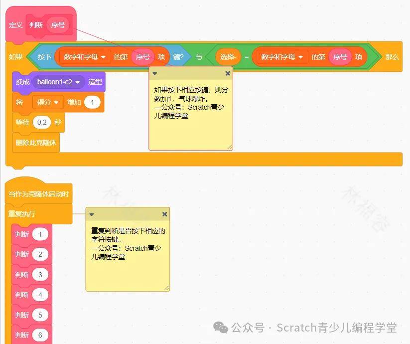Click the 选择 variable reporter
Viewport: 410px width, 344px height.
coord(228,57)
